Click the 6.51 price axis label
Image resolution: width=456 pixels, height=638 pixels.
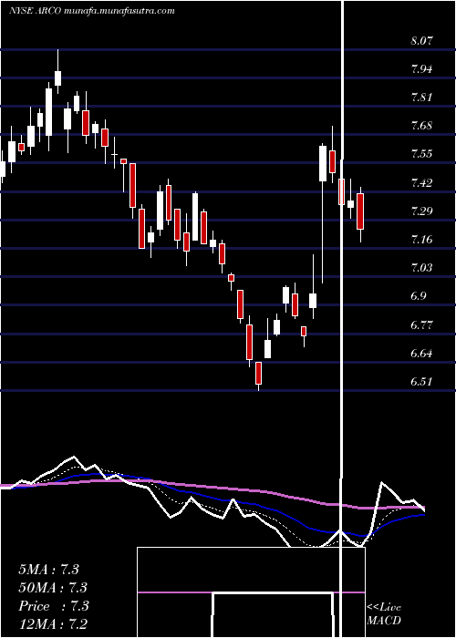point(421,382)
